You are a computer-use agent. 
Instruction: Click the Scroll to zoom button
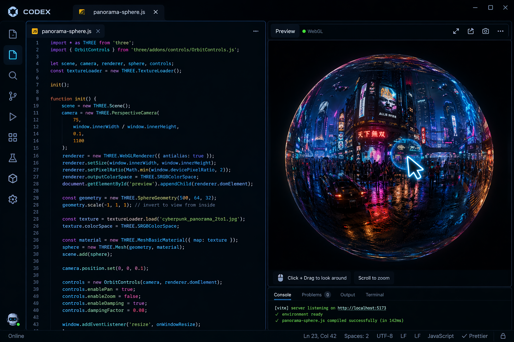click(x=374, y=278)
